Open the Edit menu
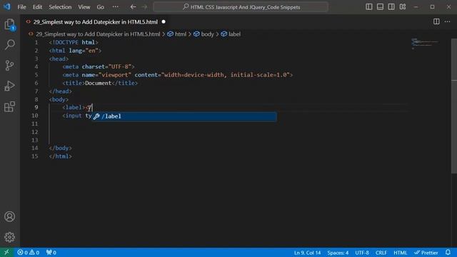457x257 pixels. click(x=37, y=7)
